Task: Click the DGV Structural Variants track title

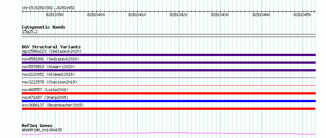Action: [x=51, y=47]
